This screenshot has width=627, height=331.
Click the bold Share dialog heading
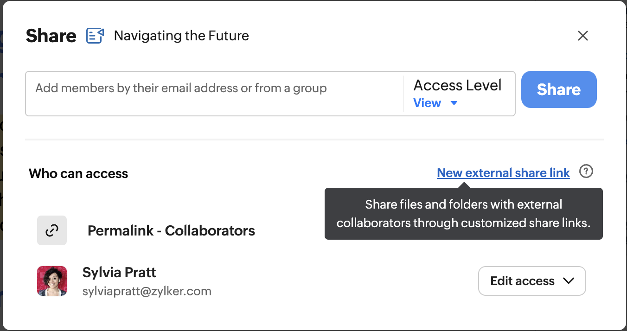(x=51, y=36)
